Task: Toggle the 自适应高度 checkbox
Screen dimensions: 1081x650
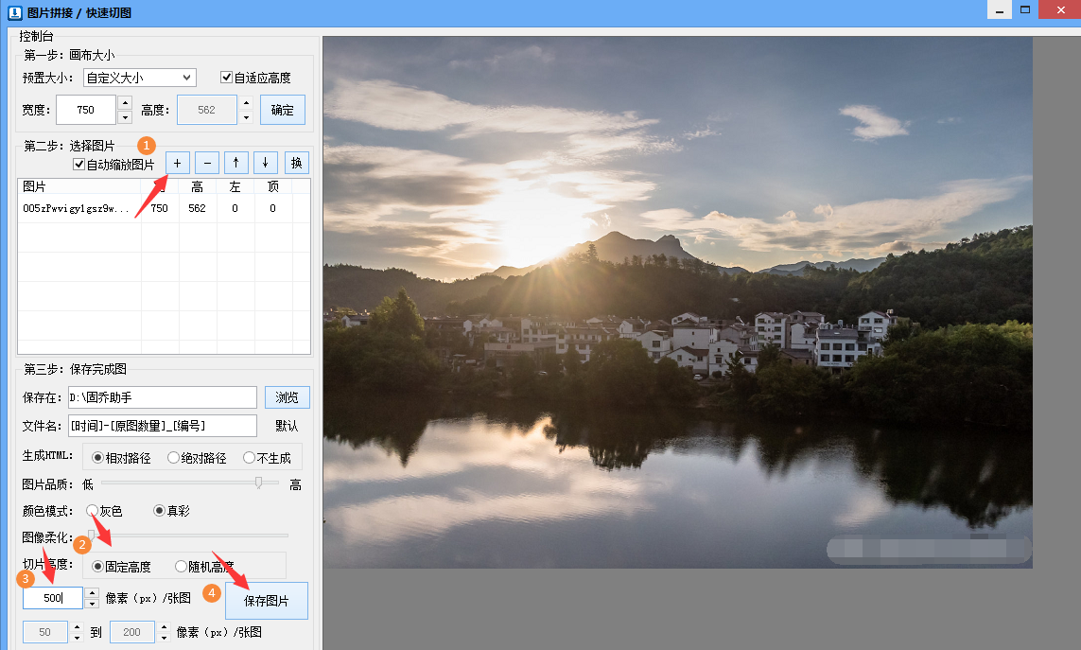Action: tap(227, 78)
